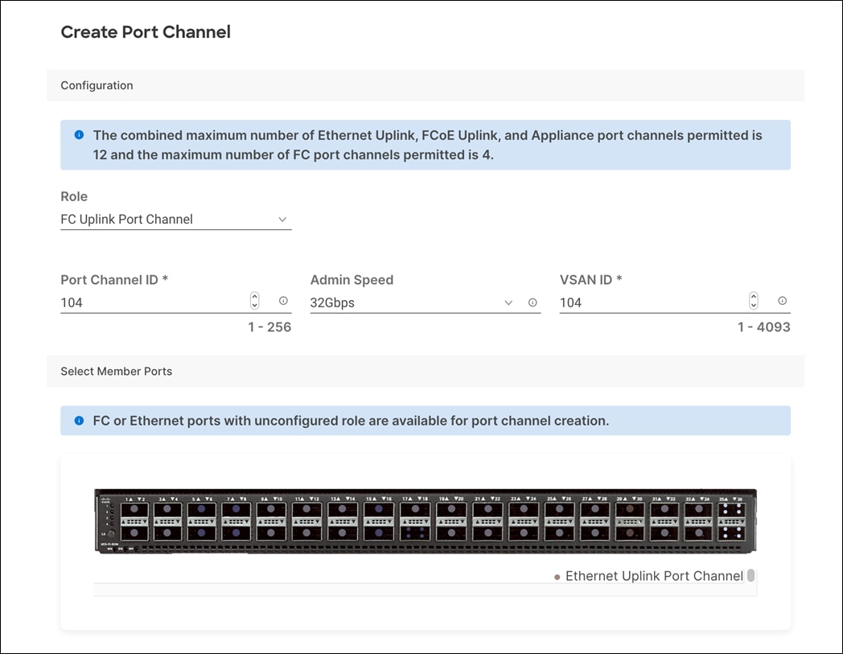Click the info icon next to VSAN ID

(782, 300)
